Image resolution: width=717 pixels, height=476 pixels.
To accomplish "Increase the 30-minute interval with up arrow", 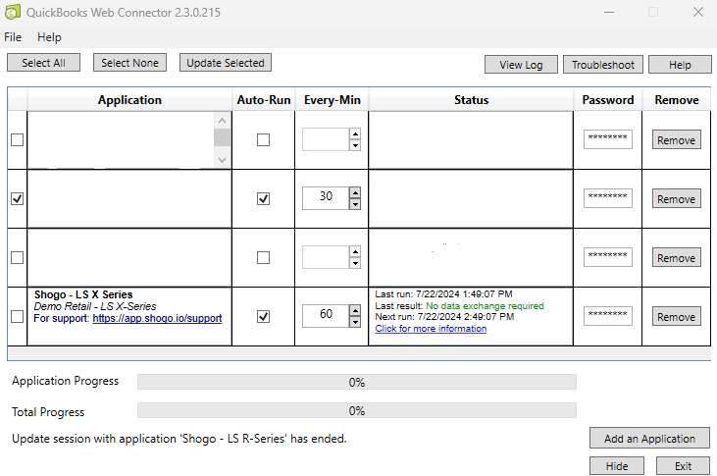I will (355, 192).
